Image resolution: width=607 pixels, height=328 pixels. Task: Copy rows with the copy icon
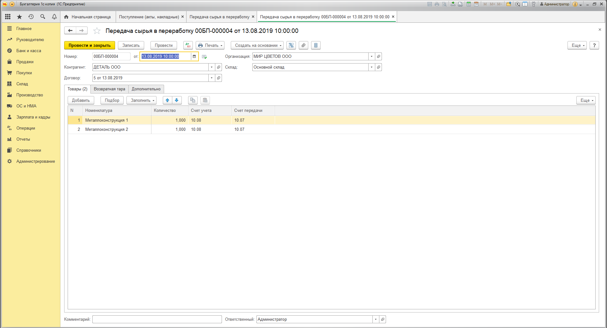pyautogui.click(x=193, y=100)
